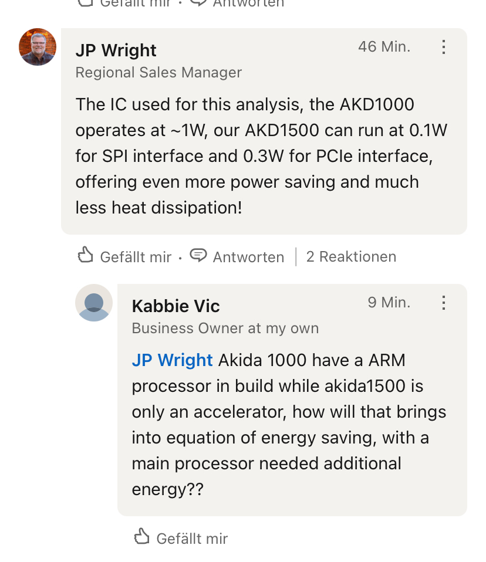Select the "Business Owner at my own" headline
The height and width of the screenshot is (562, 486).
pos(225,329)
